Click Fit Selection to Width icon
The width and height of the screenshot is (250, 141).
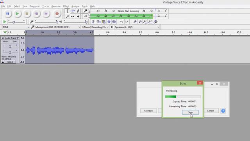coord(145,22)
